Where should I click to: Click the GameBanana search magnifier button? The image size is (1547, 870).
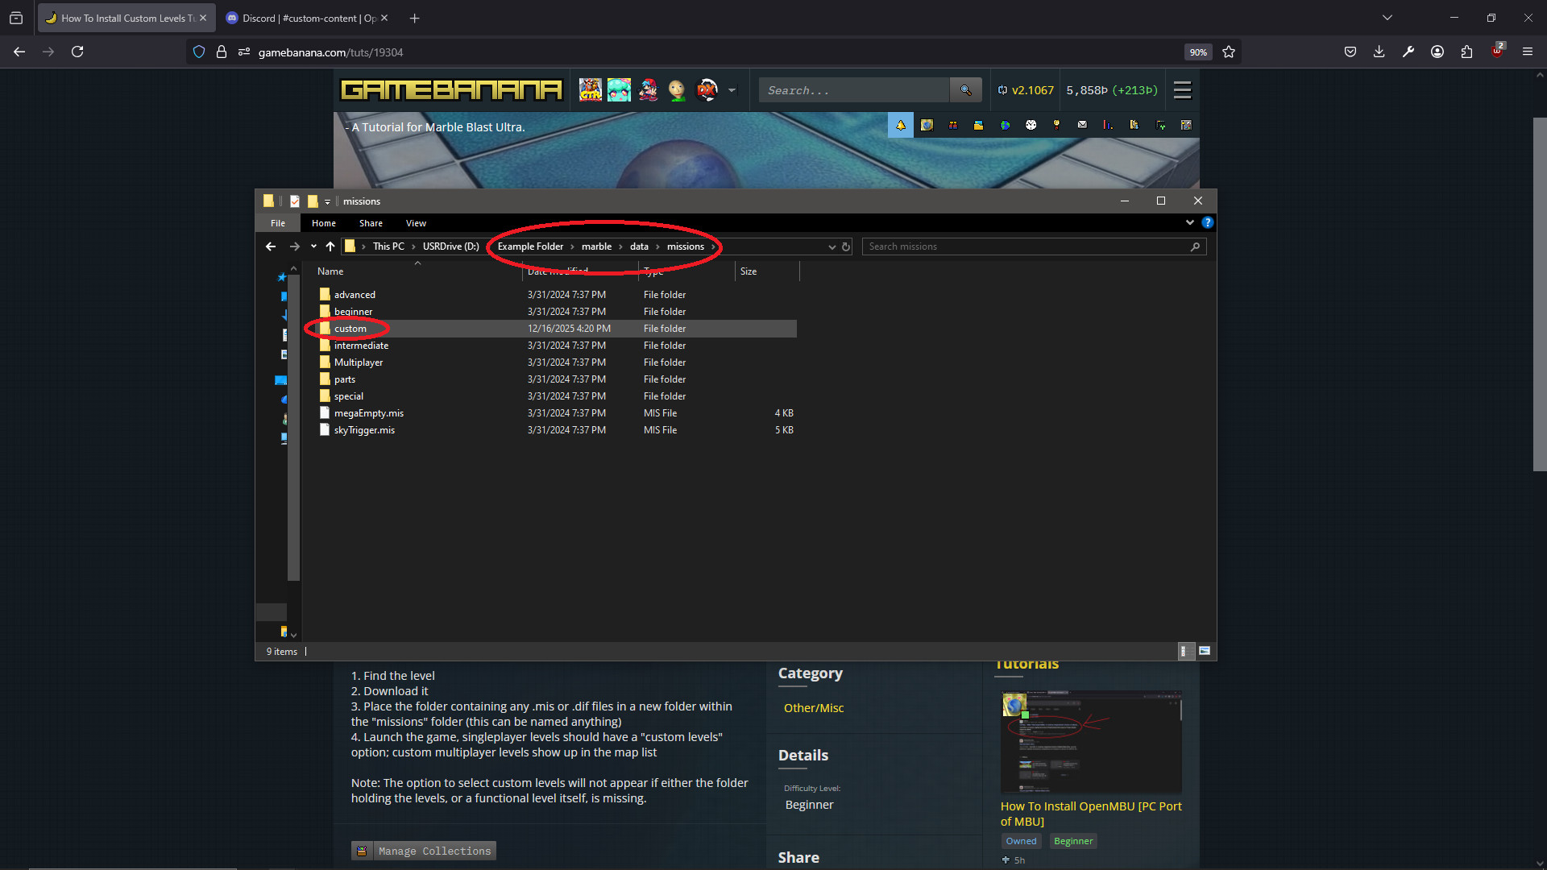965,90
